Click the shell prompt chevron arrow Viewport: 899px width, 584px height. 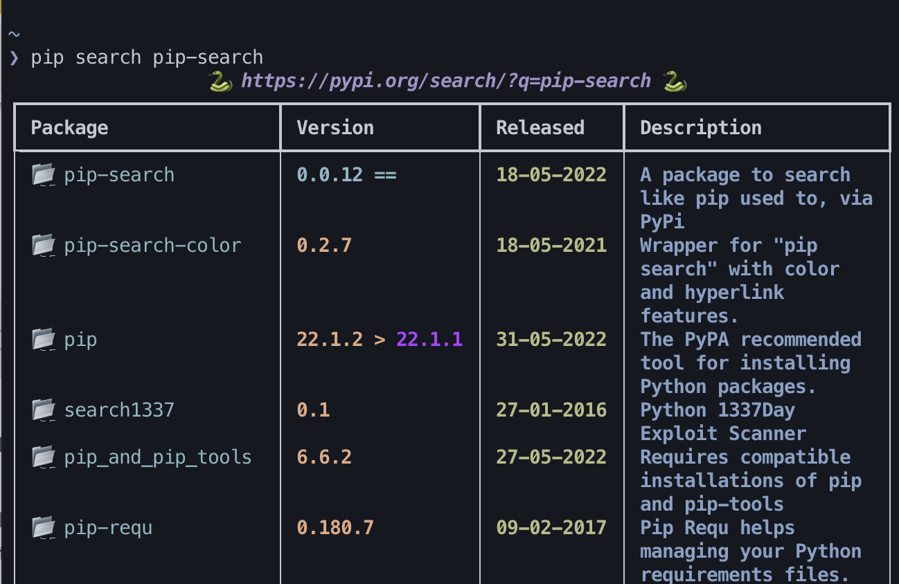tap(13, 57)
